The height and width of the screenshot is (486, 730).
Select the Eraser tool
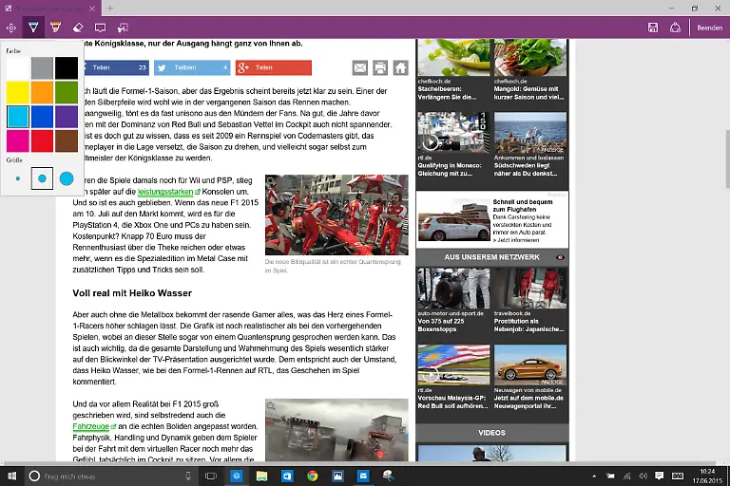pyautogui.click(x=78, y=28)
